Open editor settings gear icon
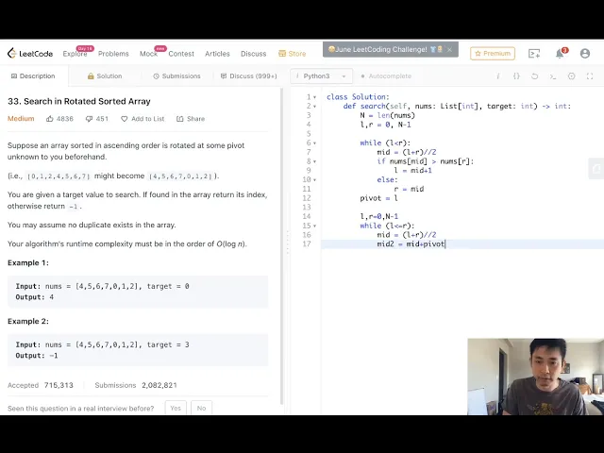Image resolution: width=604 pixels, height=453 pixels. pos(572,76)
